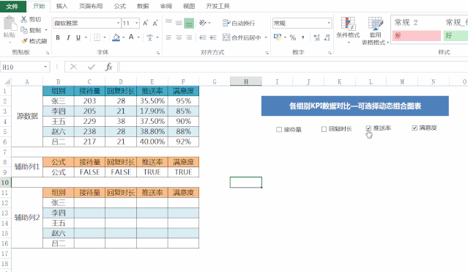Image resolution: width=468 pixels, height=272 pixels.
Task: Switch to the 页面布局 tab
Action: click(91, 7)
